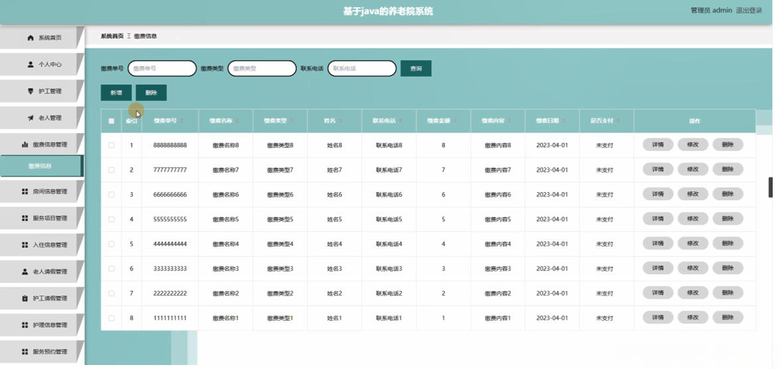Sort table by 缴费金额 column arrows
The image size is (782, 369).
(x=455, y=121)
